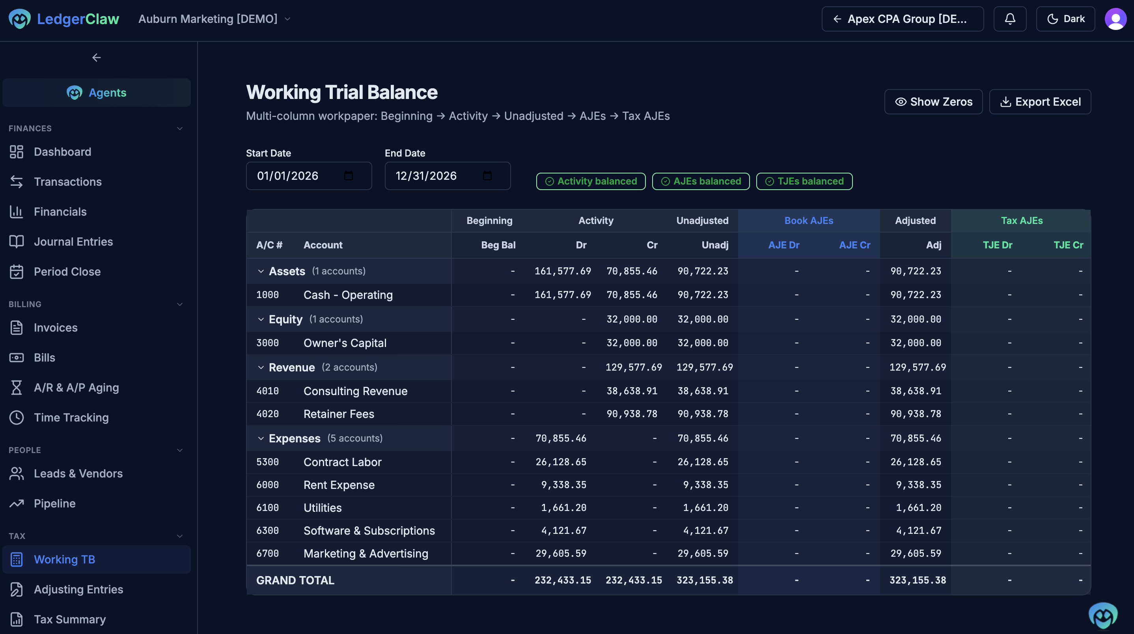Select the Rent Expense account row
Image resolution: width=1134 pixels, height=634 pixels.
(668, 485)
